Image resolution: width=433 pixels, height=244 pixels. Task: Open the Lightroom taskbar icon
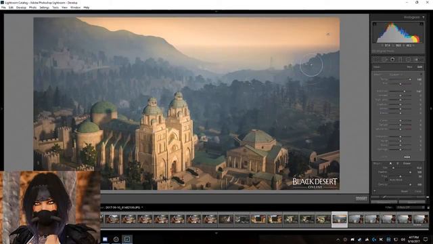tap(127, 239)
